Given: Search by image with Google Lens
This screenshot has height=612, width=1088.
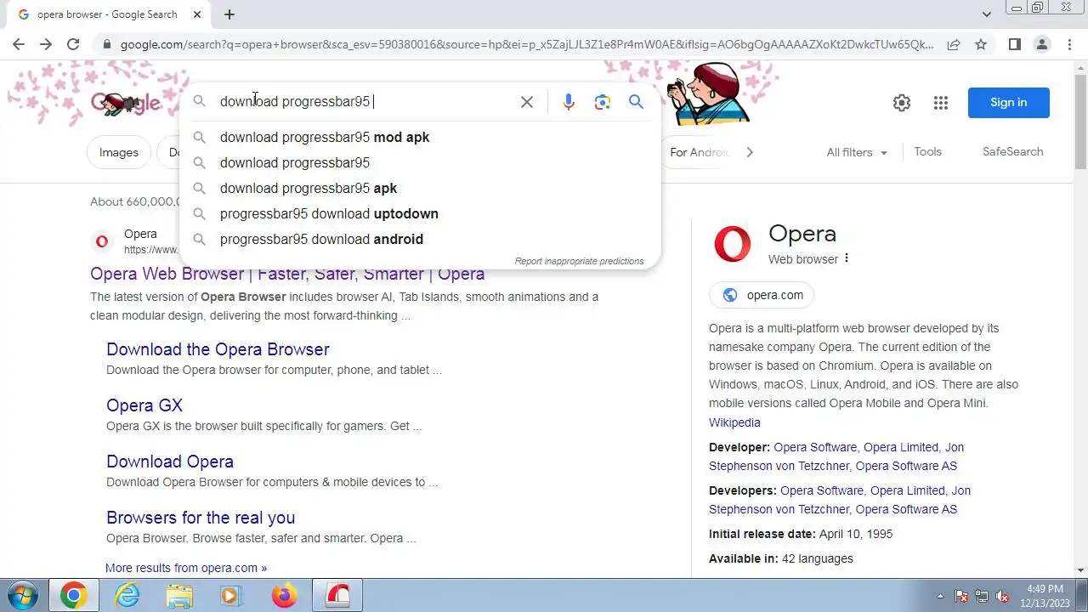Looking at the screenshot, I should tap(603, 102).
